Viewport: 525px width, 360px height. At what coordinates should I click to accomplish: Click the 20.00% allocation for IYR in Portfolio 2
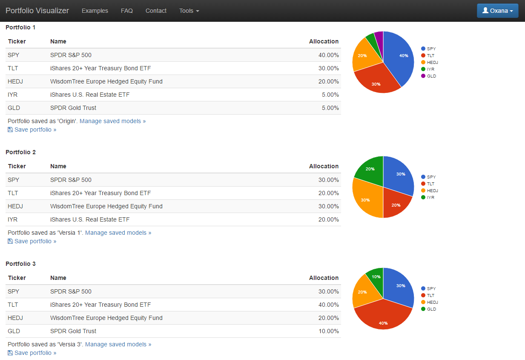329,219
